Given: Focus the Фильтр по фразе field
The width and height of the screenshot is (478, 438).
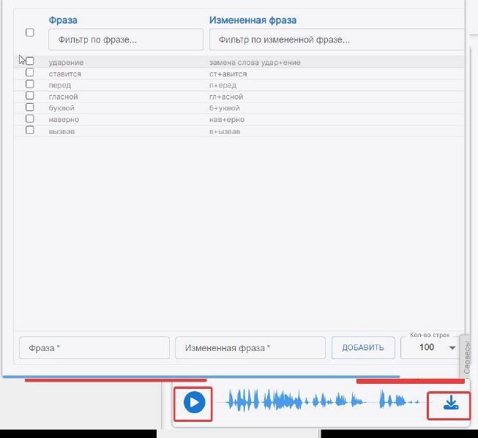Looking at the screenshot, I should [x=126, y=39].
